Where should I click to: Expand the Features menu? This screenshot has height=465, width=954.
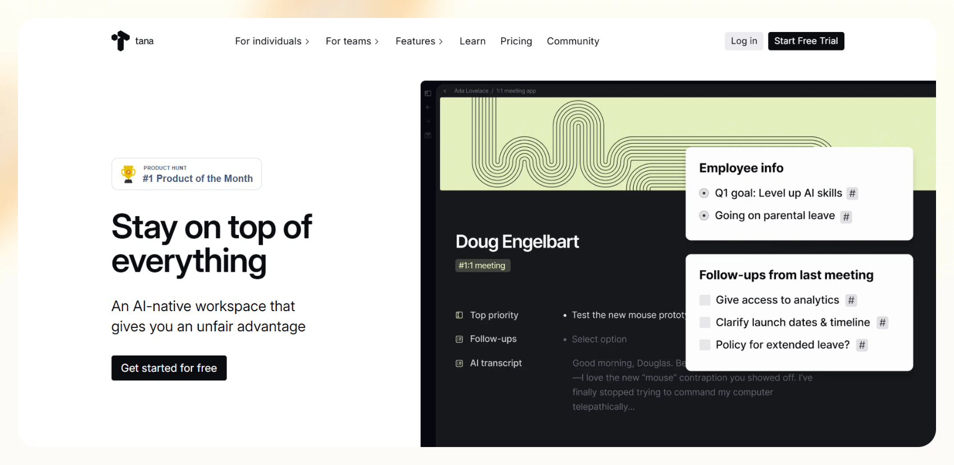(419, 41)
